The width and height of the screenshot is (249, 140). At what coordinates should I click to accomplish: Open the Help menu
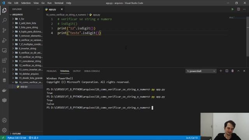pos(68,3)
